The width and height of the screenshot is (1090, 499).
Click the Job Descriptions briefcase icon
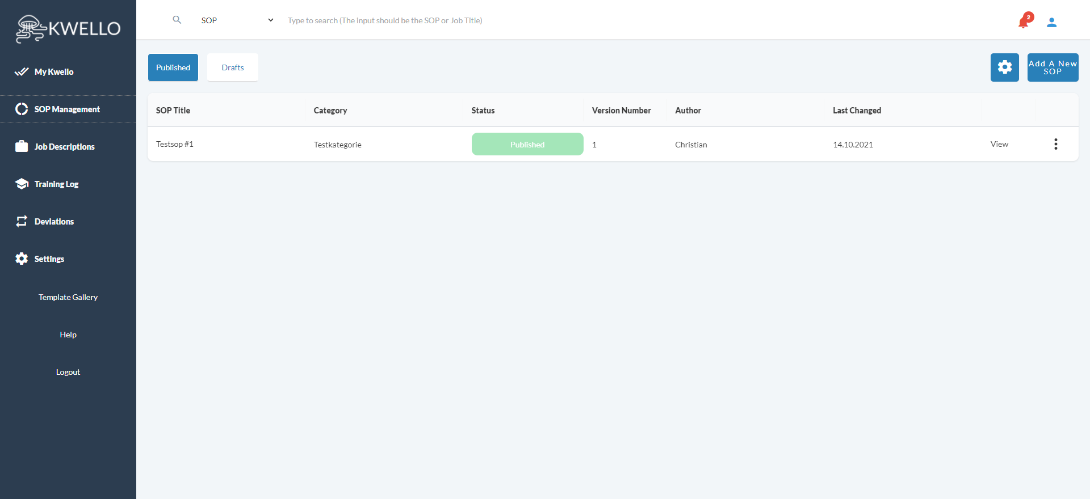coord(22,146)
